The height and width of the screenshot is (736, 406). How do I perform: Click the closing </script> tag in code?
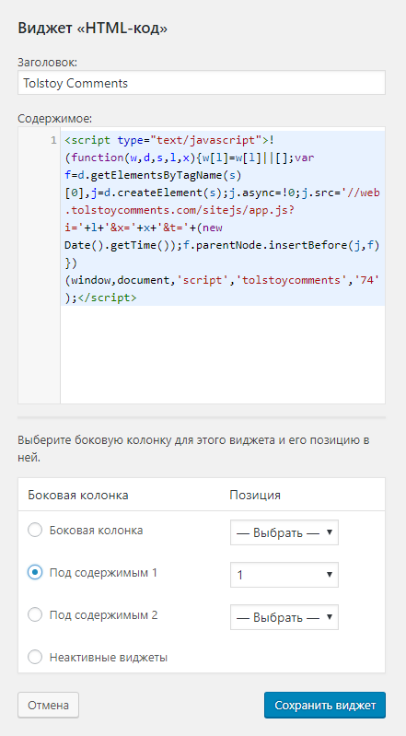coord(108,298)
